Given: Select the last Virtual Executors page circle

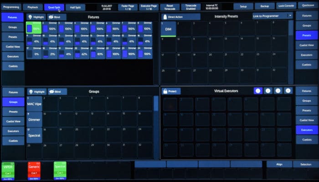Looking at the screenshot, I should [x=288, y=91].
